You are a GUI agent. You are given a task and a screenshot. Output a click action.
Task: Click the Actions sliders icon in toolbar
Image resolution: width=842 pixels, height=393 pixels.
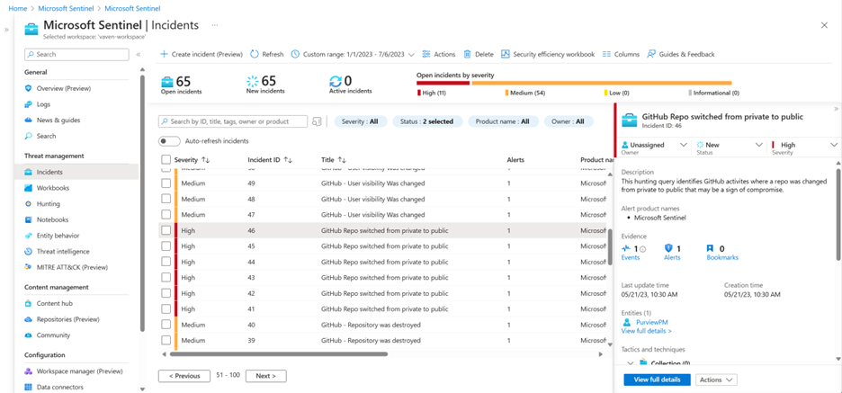[426, 54]
